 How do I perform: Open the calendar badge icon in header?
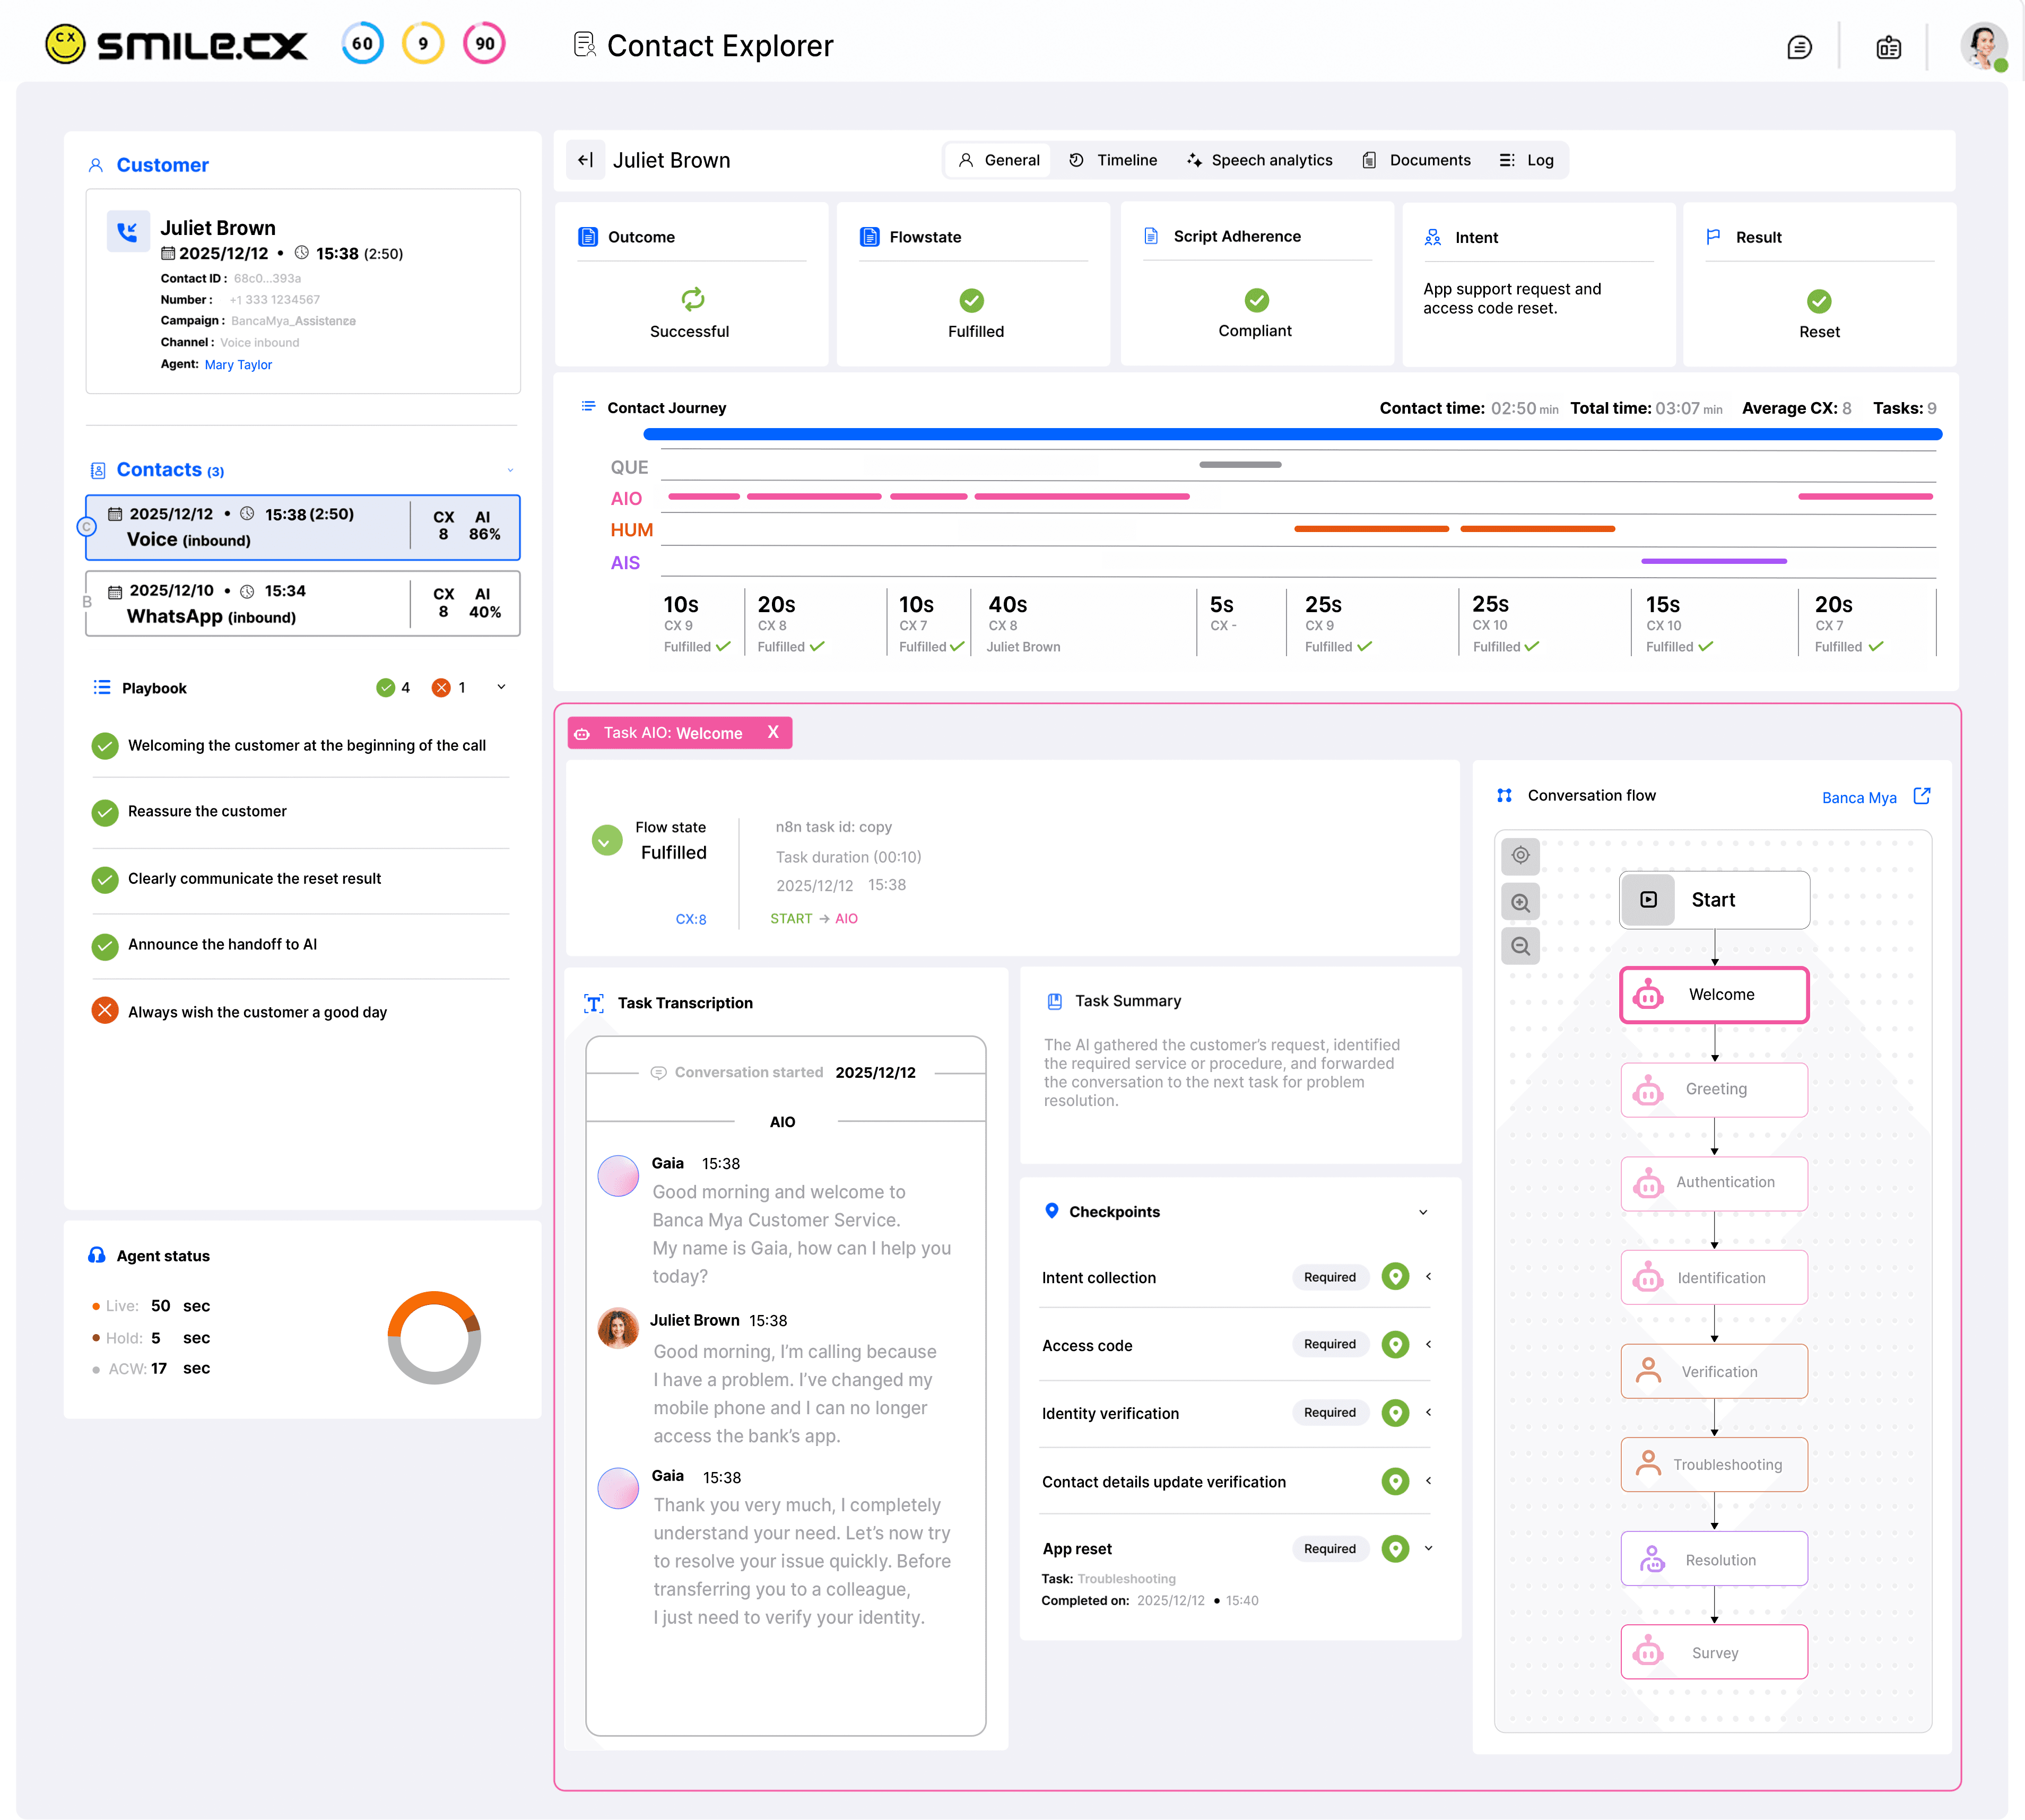[1888, 47]
